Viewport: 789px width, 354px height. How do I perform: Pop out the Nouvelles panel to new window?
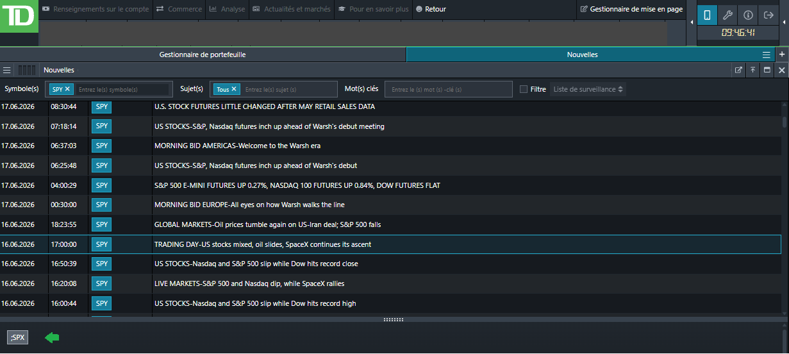coord(738,70)
